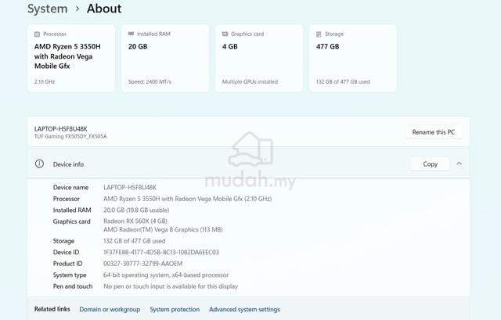Copy the device info
This screenshot has width=501, height=320.
[430, 164]
